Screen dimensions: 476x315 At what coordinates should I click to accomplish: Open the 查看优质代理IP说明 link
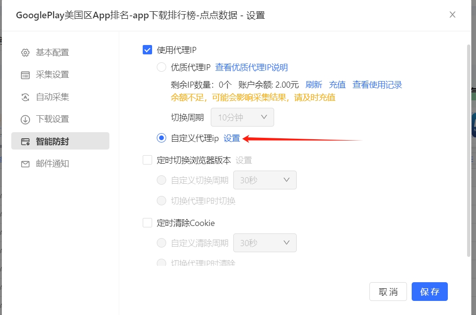(251, 67)
